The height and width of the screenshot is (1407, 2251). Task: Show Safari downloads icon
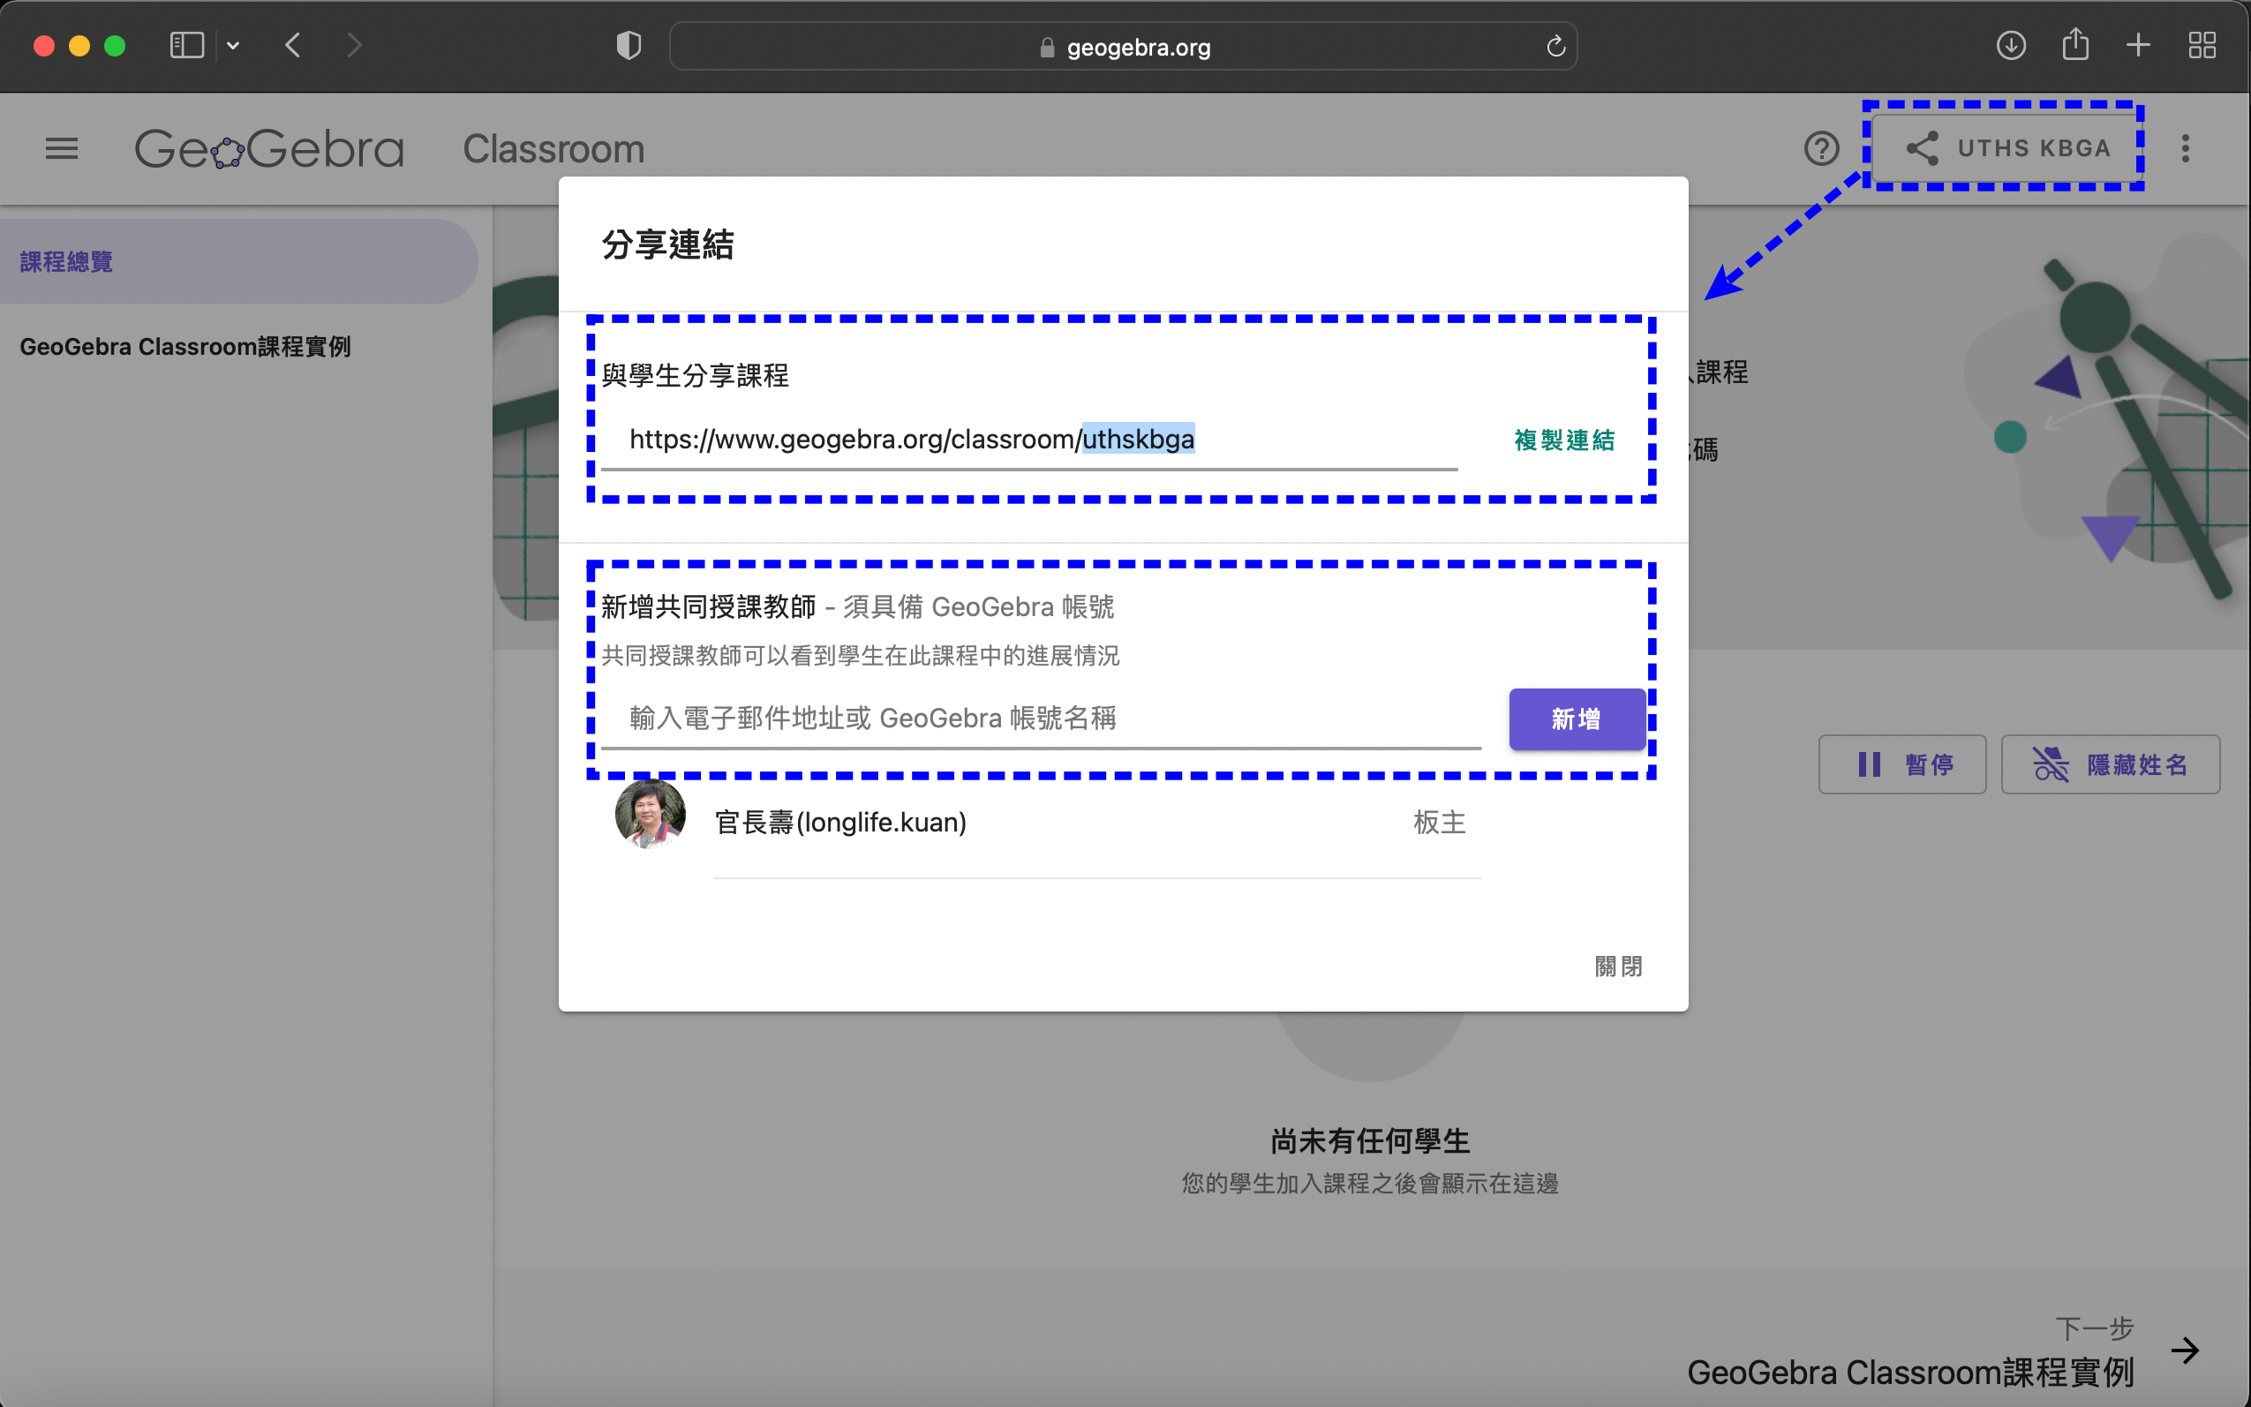click(x=2011, y=46)
